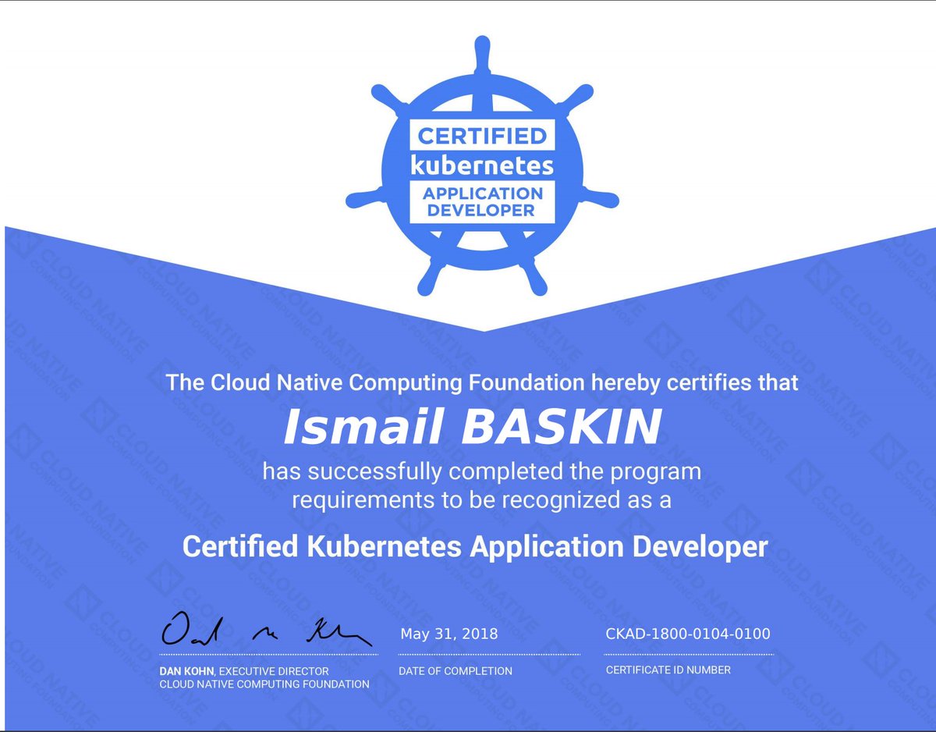Click "DAN KOHN, EXECUTIVE DIRECTOR" text
This screenshot has height=732, width=936.
click(244, 671)
